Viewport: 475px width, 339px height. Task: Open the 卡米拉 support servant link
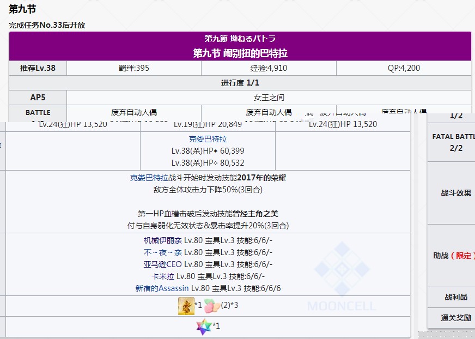pyautogui.click(x=163, y=276)
